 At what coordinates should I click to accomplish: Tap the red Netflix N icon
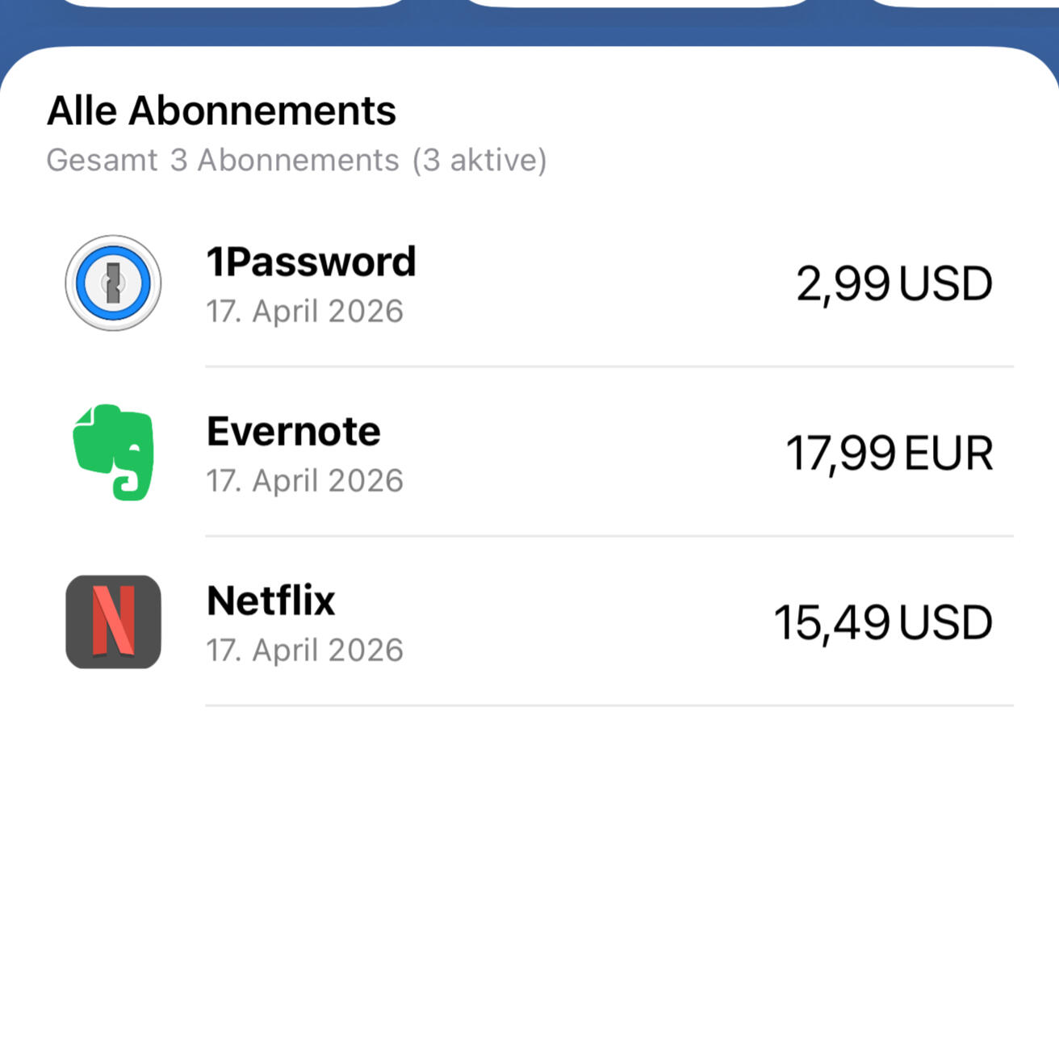tap(113, 622)
